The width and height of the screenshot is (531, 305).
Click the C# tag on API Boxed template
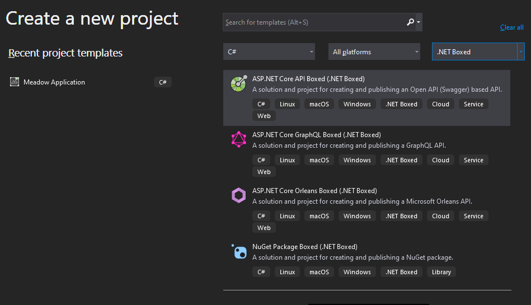tap(261, 104)
